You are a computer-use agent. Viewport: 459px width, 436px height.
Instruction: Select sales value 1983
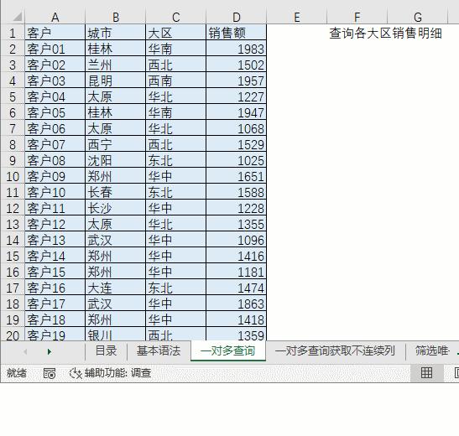coord(237,49)
